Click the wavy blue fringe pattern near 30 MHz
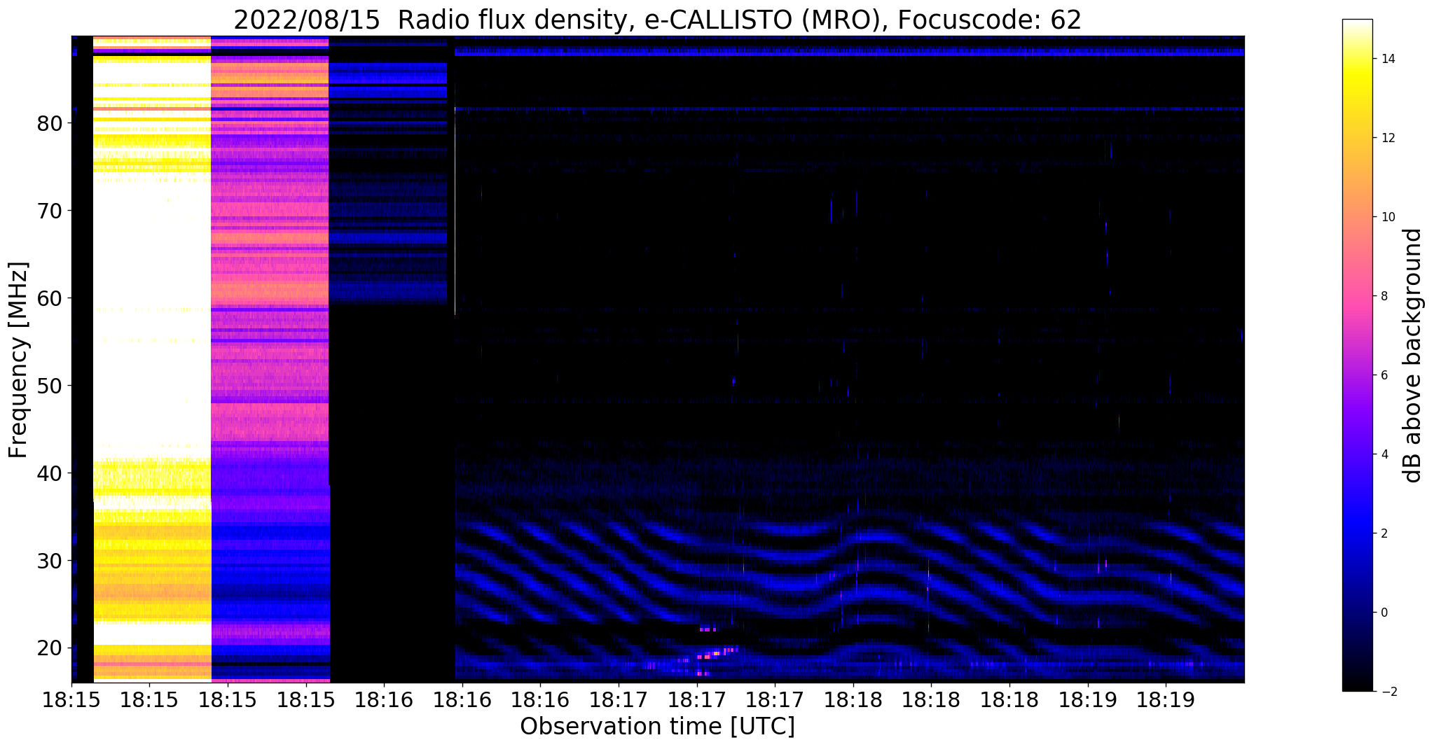The height and width of the screenshot is (747, 1434). (850, 571)
